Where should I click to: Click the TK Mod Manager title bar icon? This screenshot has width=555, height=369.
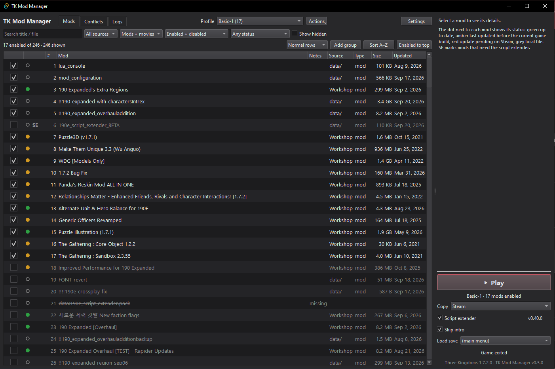6,6
